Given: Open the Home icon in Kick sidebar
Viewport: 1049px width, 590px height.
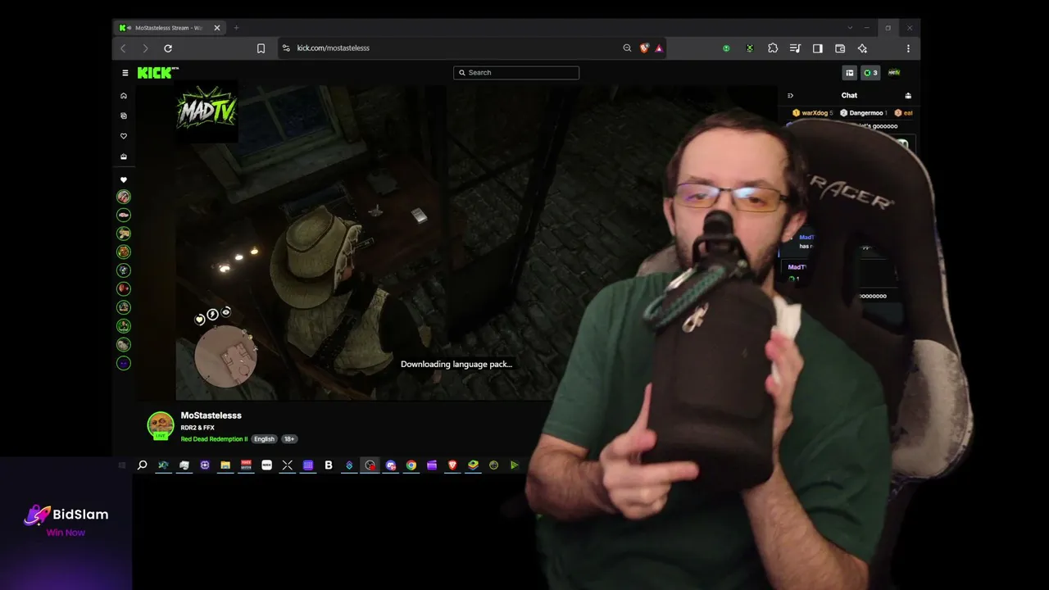Looking at the screenshot, I should click(x=124, y=96).
